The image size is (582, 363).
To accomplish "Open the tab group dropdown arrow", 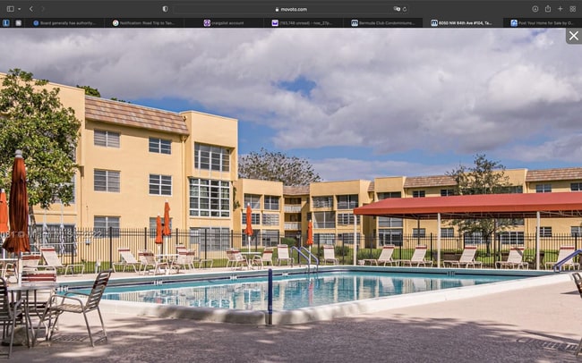I will 19,9.
